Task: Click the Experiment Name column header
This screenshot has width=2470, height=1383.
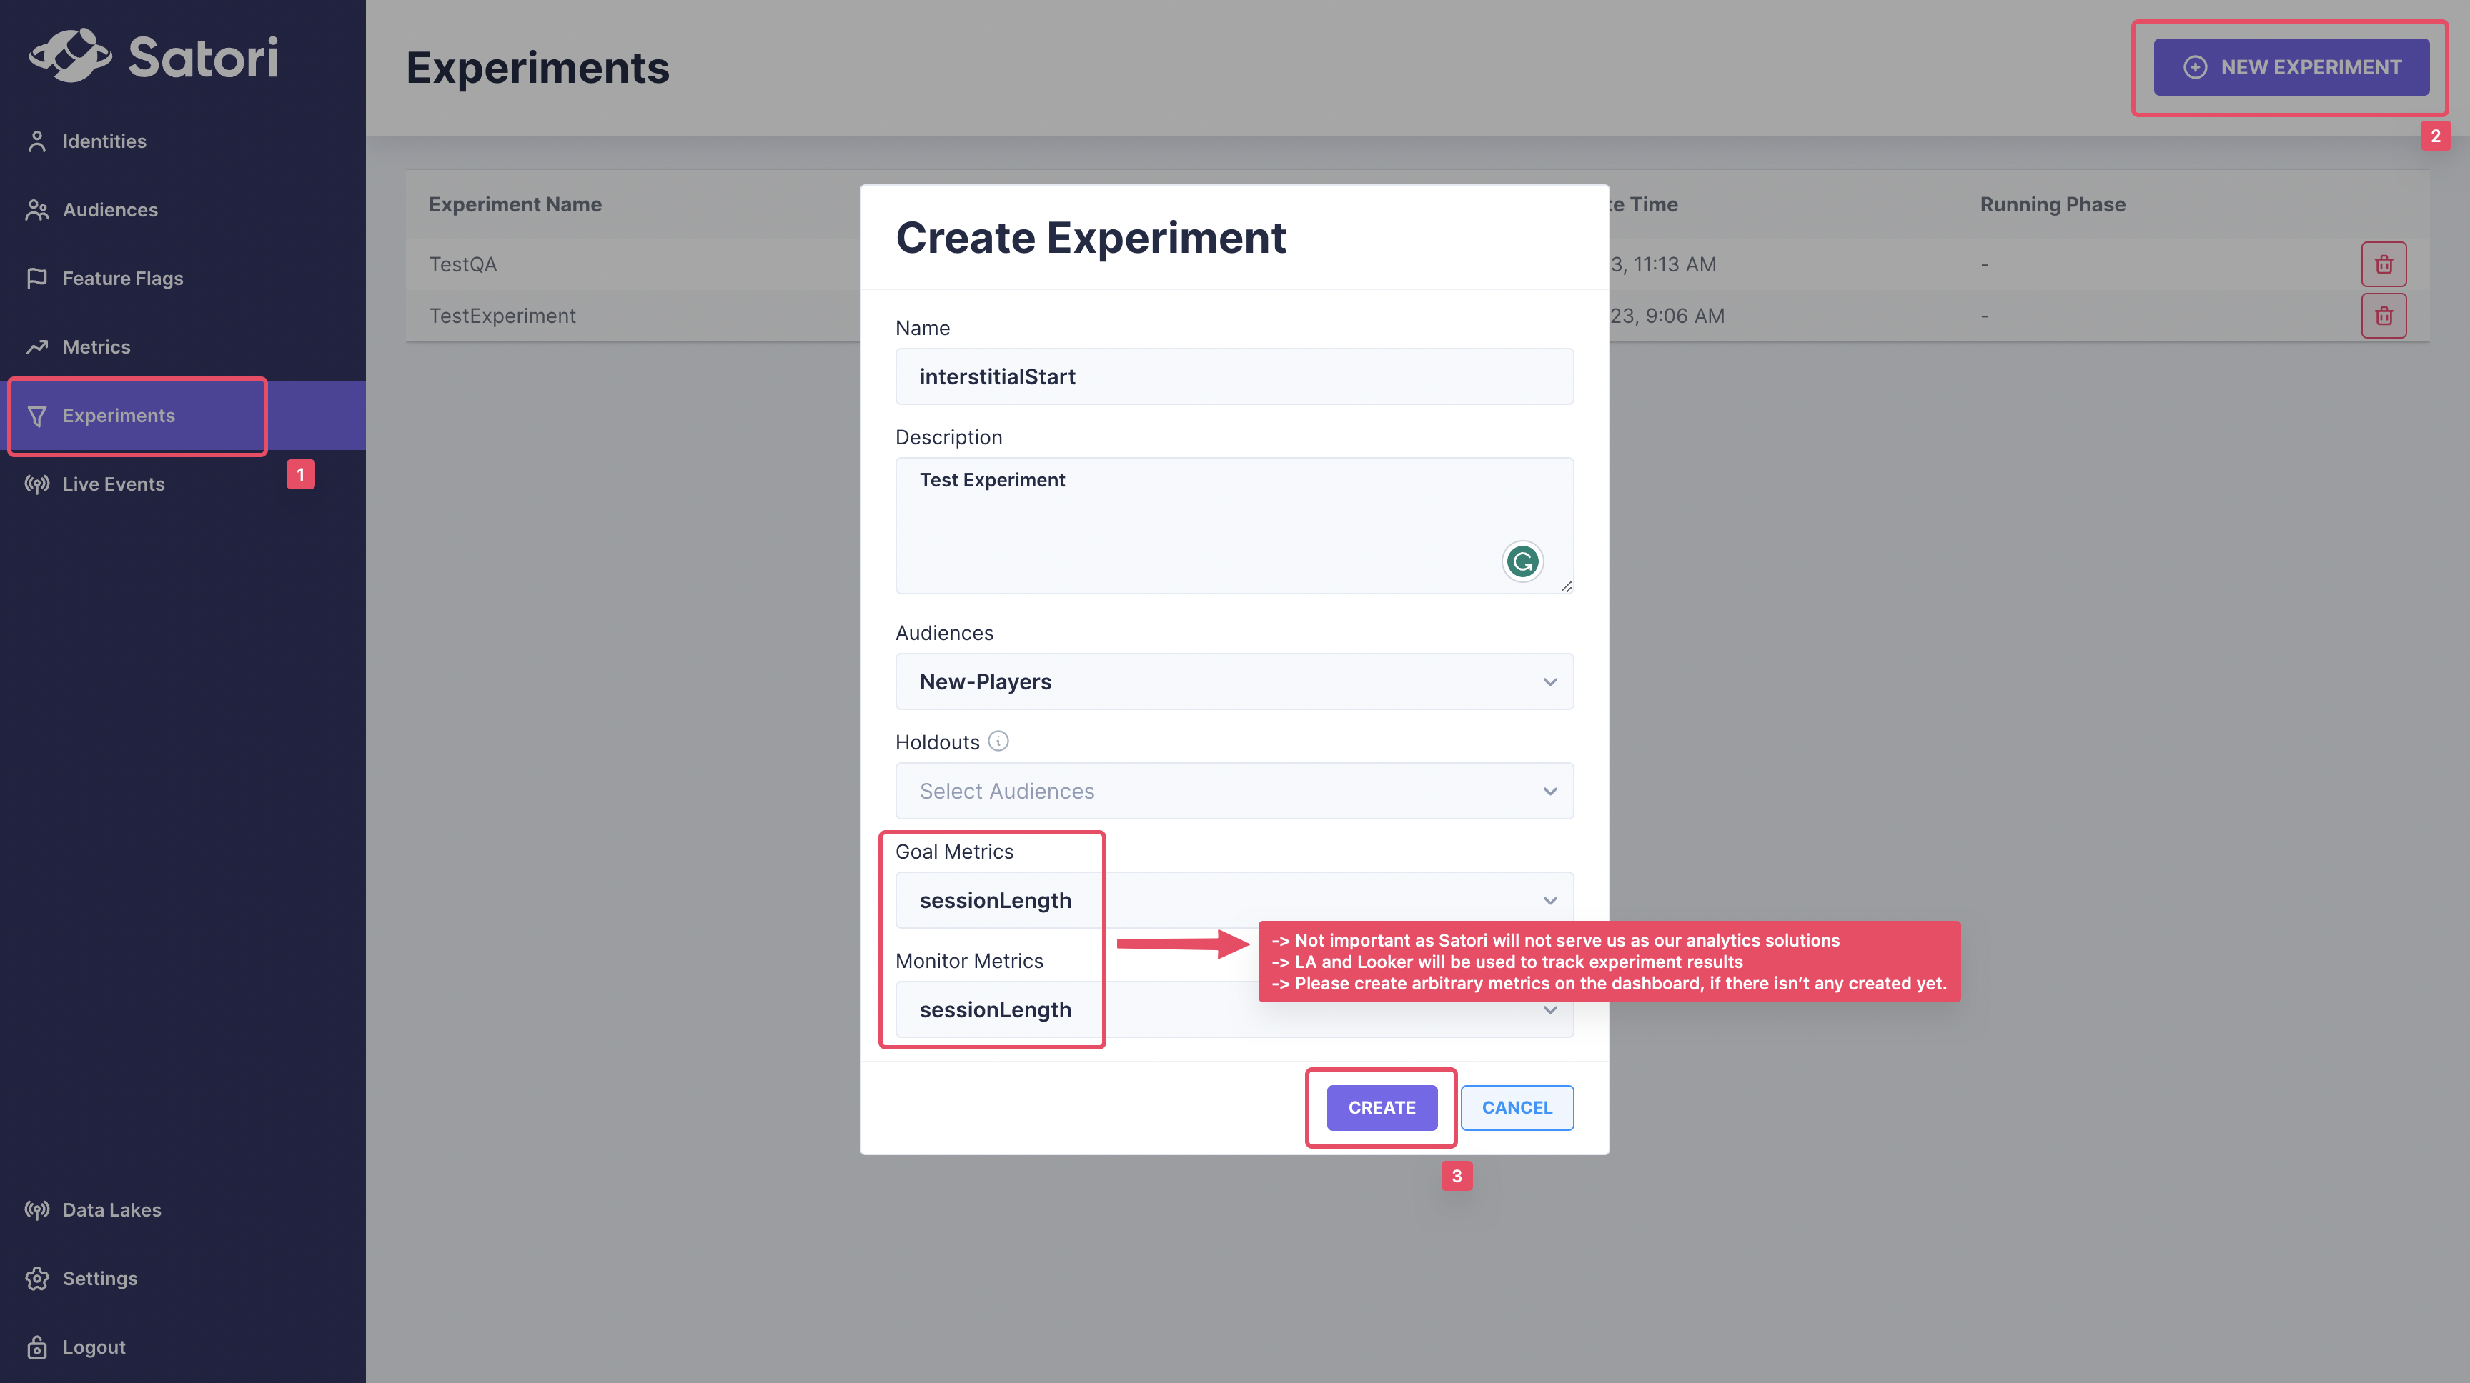Action: (515, 204)
